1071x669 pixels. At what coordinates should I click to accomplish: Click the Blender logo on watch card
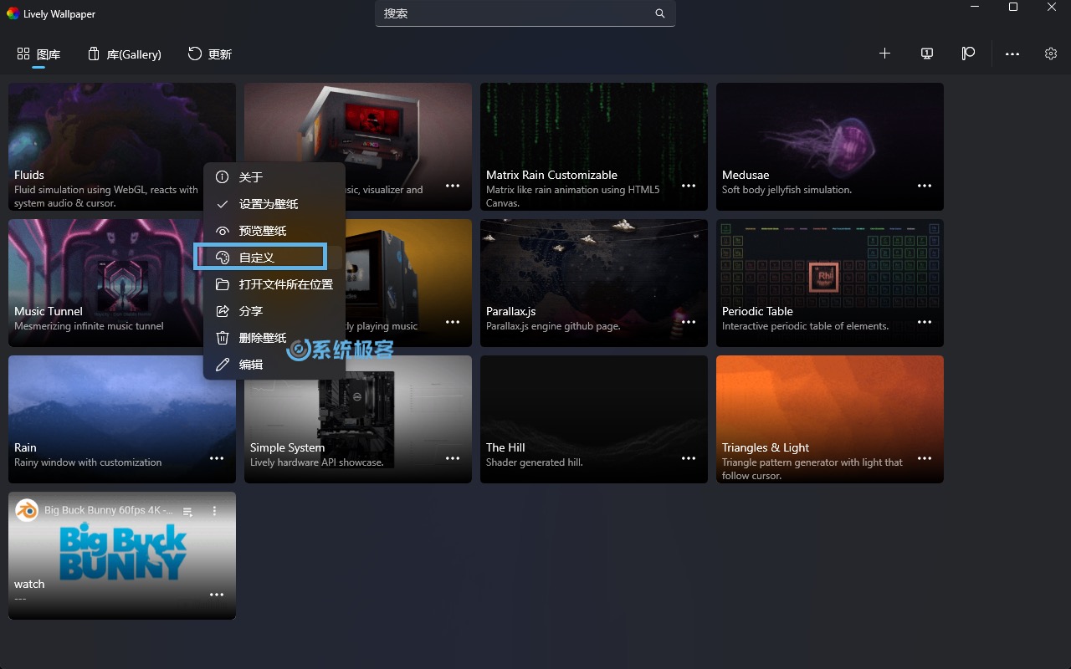click(x=27, y=510)
